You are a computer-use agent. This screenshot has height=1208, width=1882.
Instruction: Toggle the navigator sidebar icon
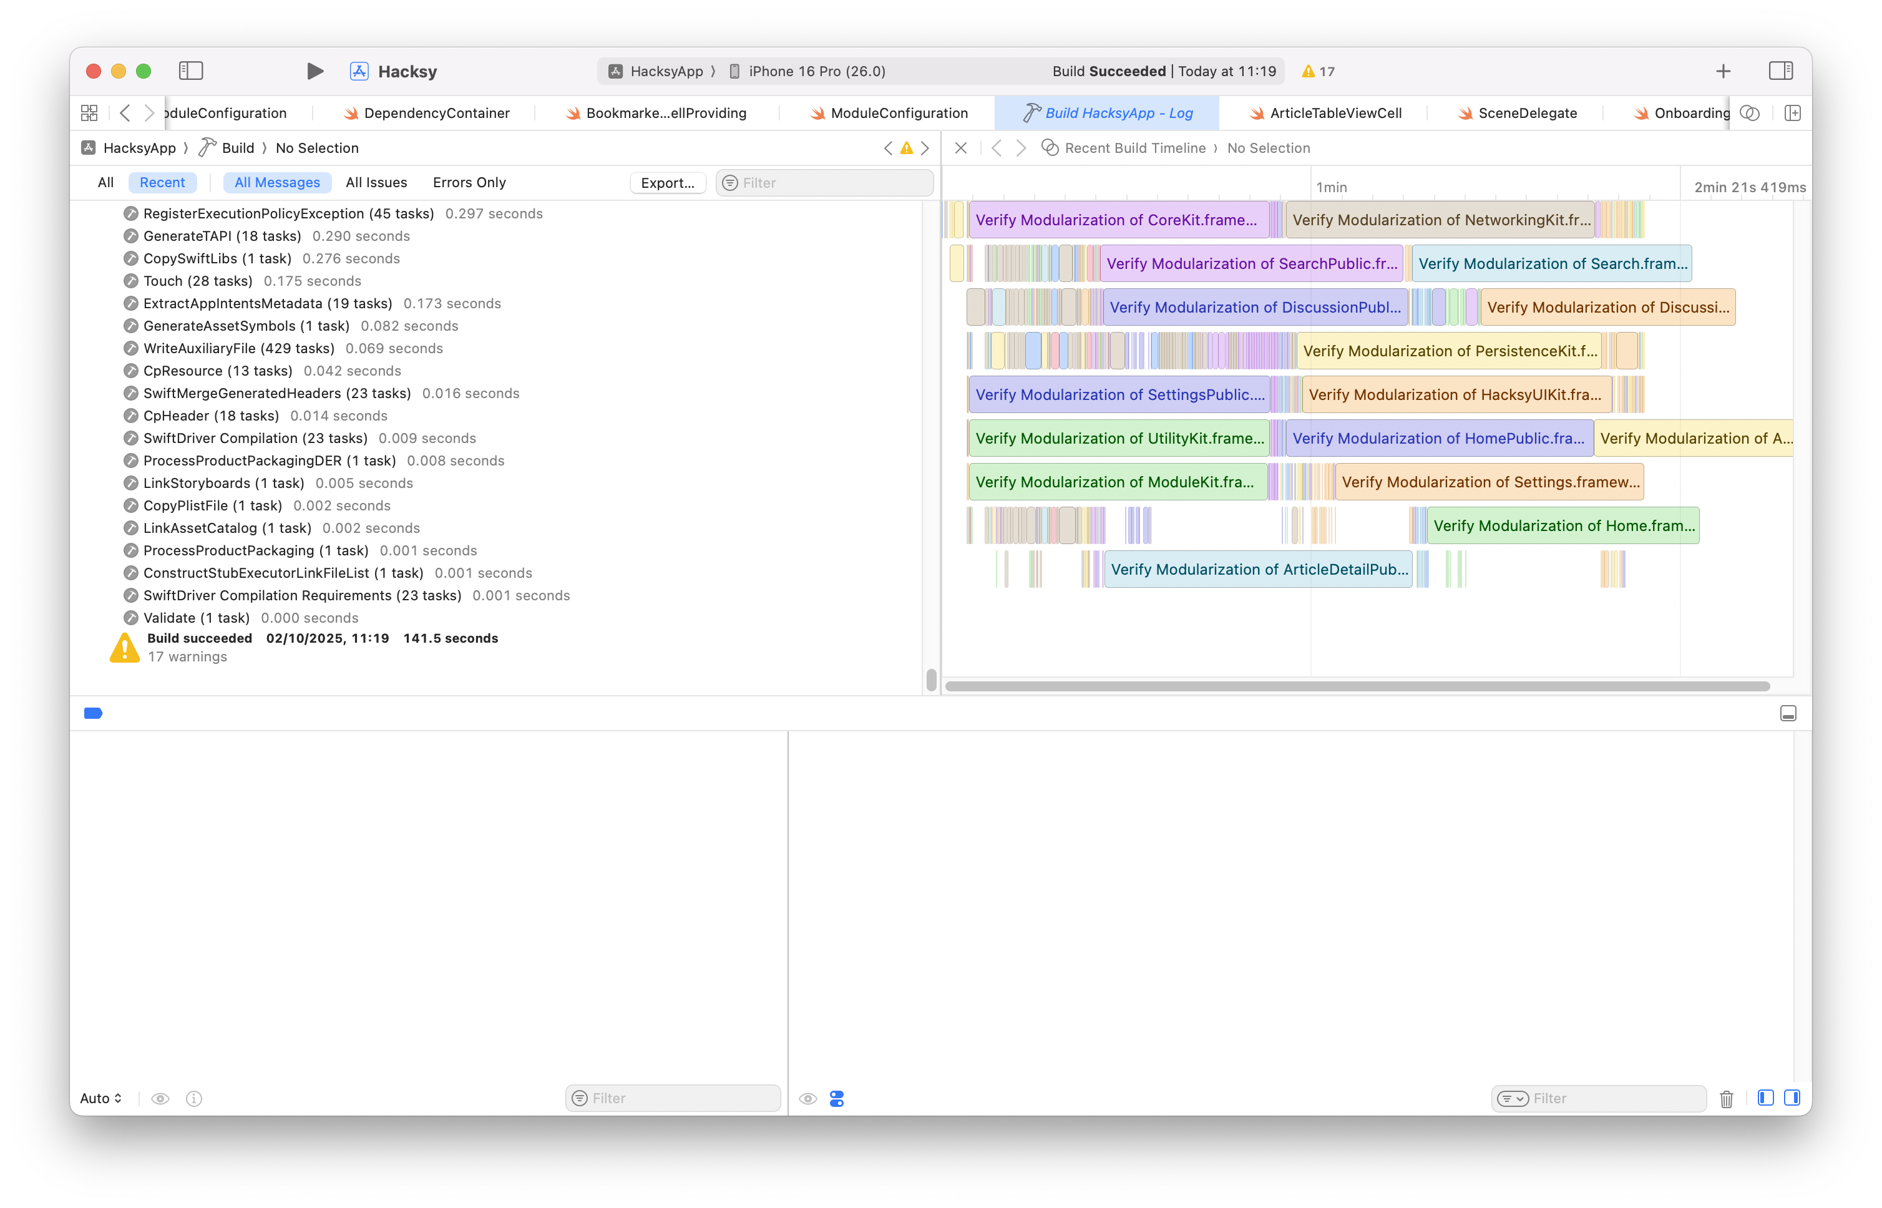click(190, 71)
